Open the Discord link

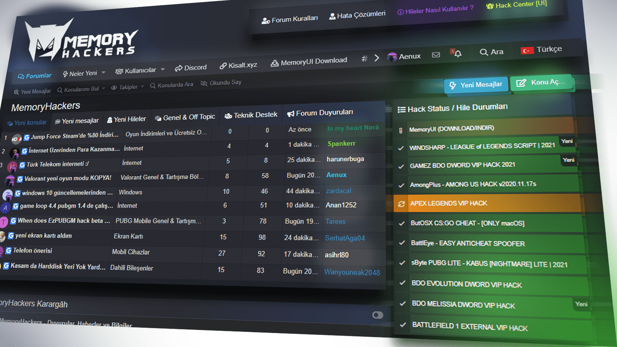[x=191, y=68]
